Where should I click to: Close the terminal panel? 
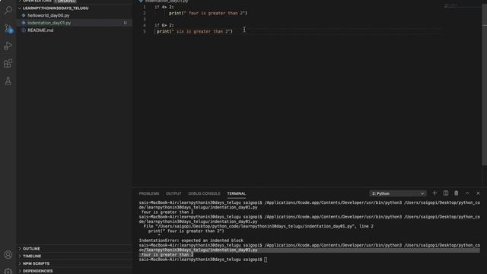click(478, 193)
